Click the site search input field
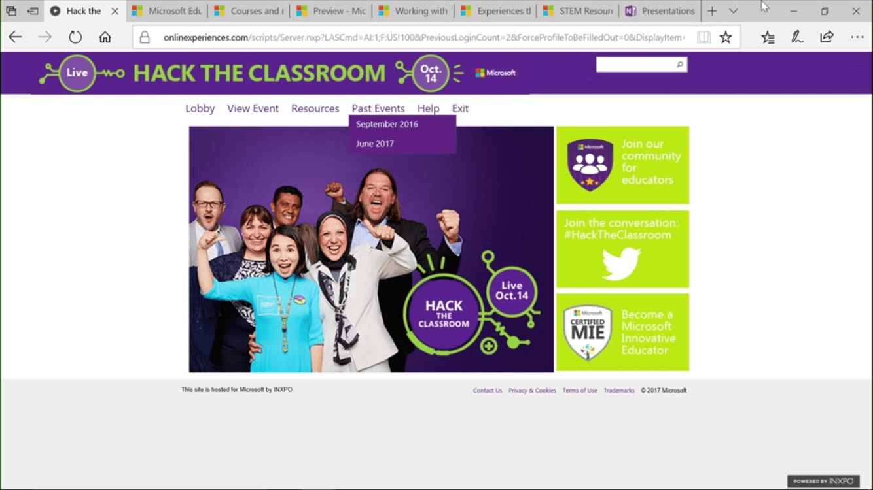This screenshot has height=490, width=873. point(635,65)
